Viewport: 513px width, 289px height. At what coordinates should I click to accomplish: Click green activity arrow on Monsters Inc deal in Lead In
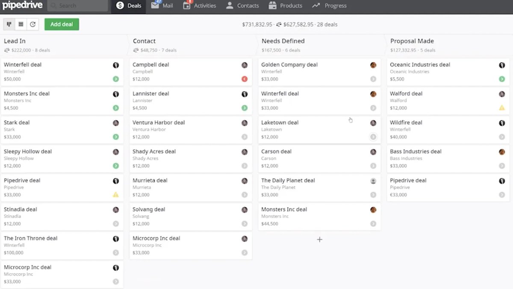point(116,108)
